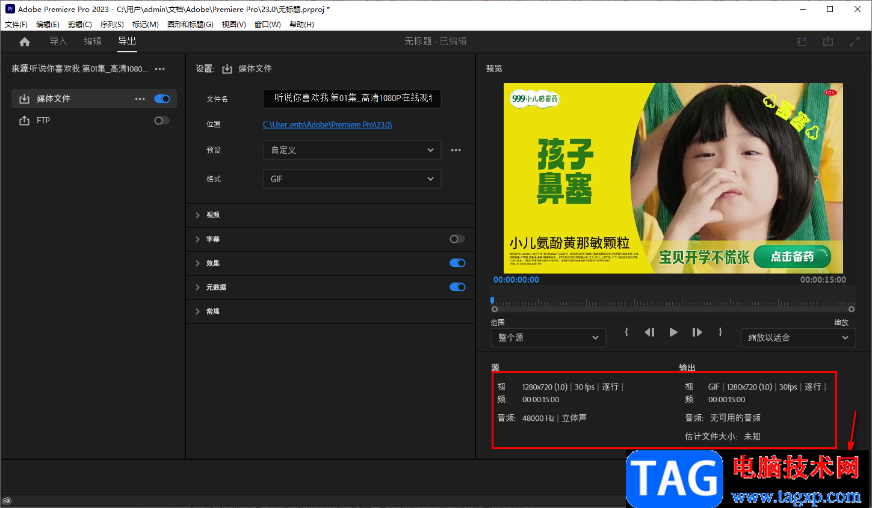Open the File menu
872x508 pixels.
pos(16,25)
